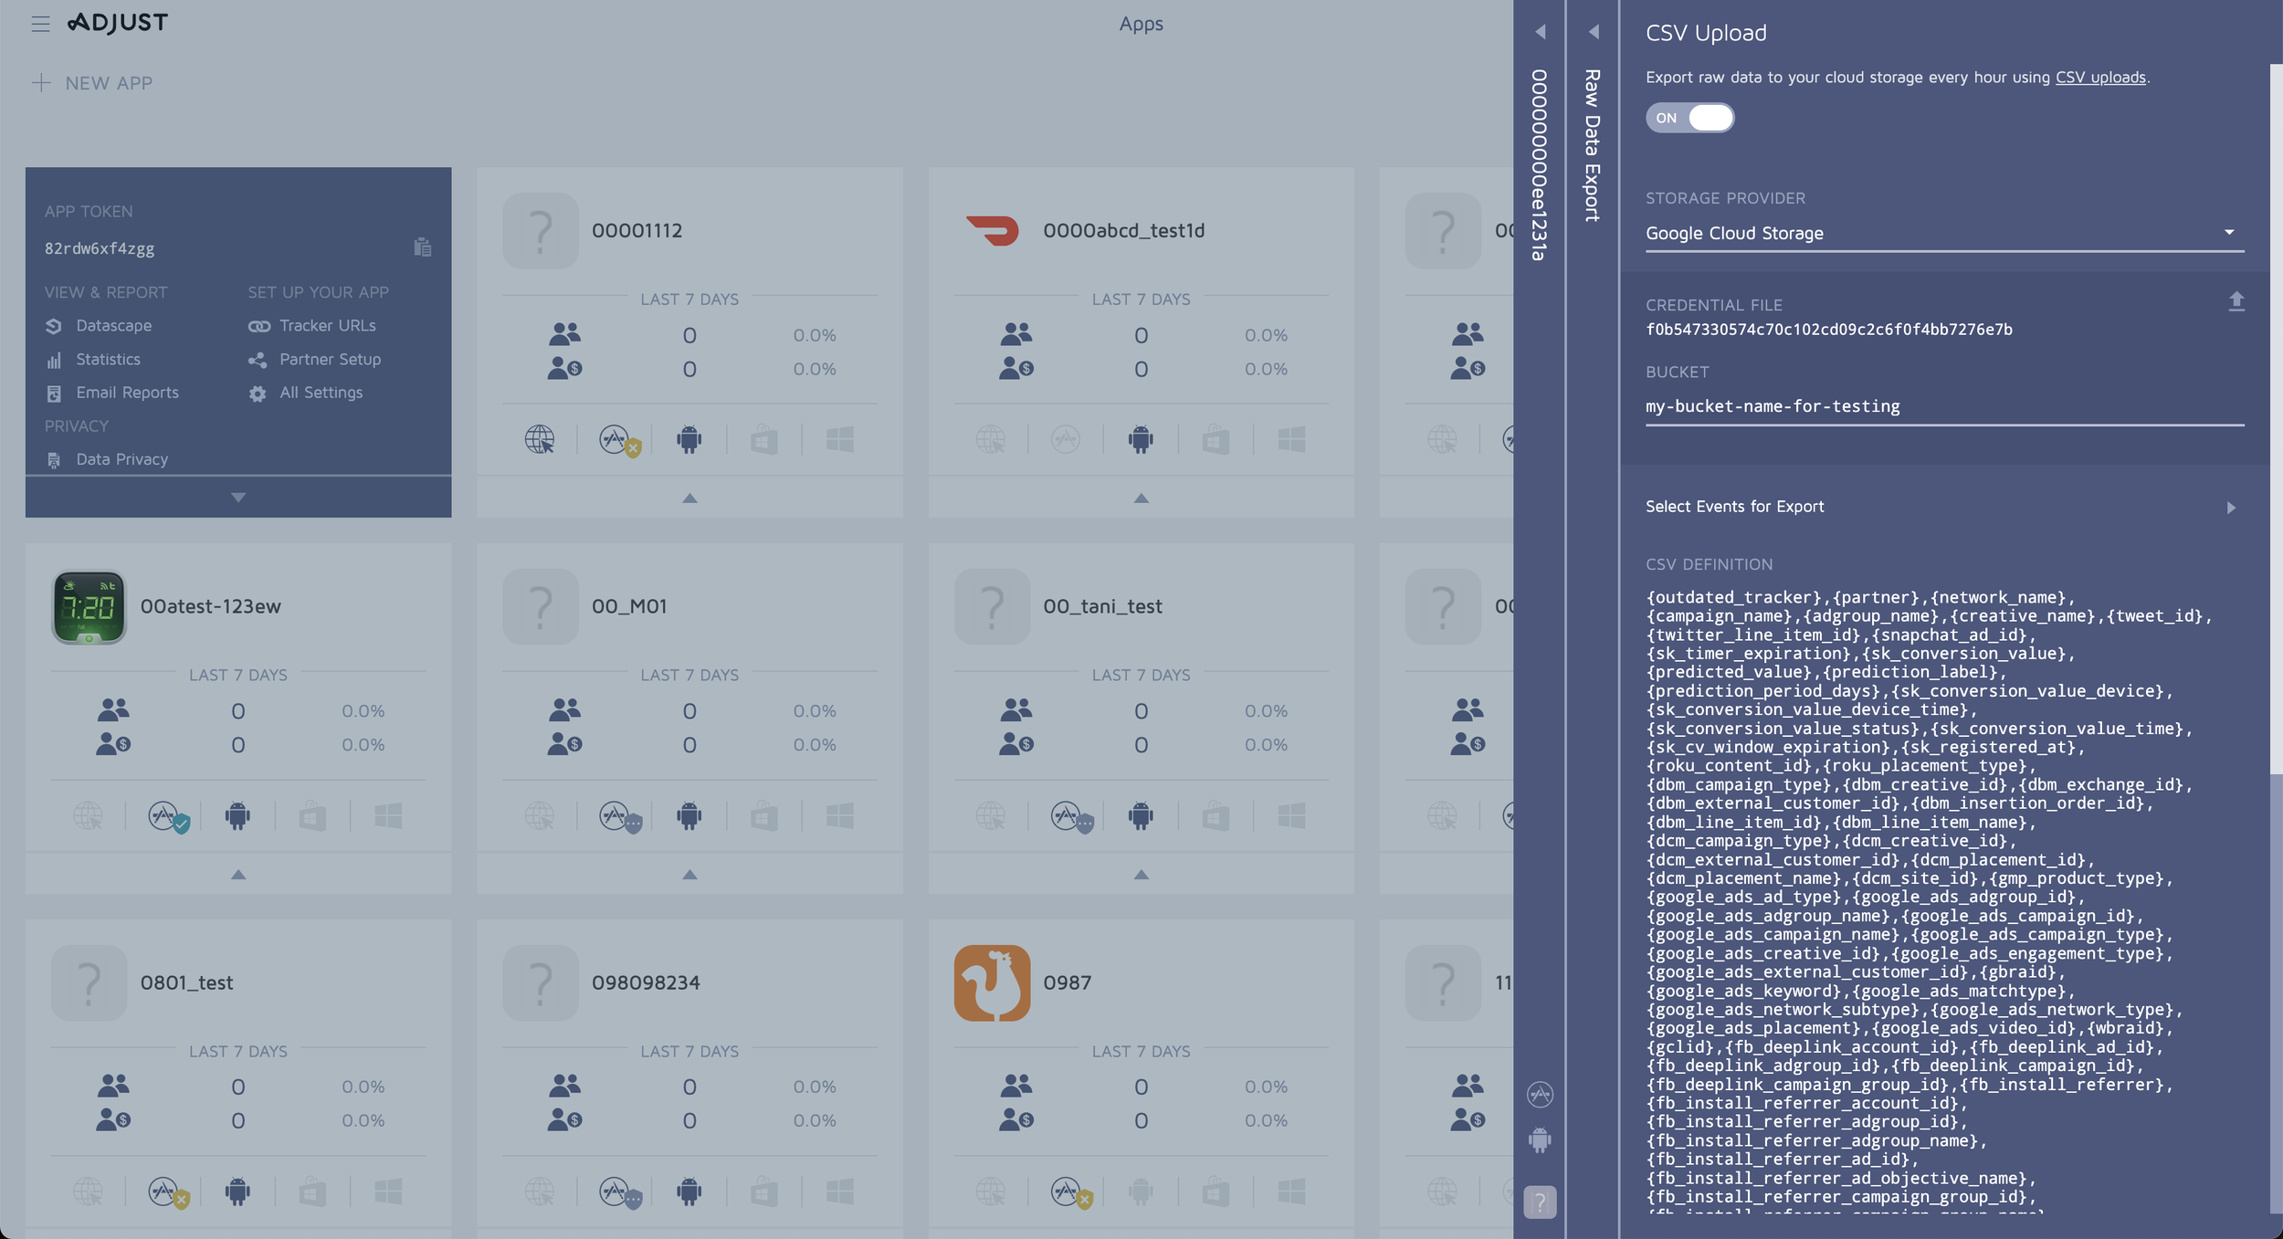Collapse the selected app card arrow
Image resolution: width=2283 pixels, height=1239 pixels.
pyautogui.click(x=238, y=498)
